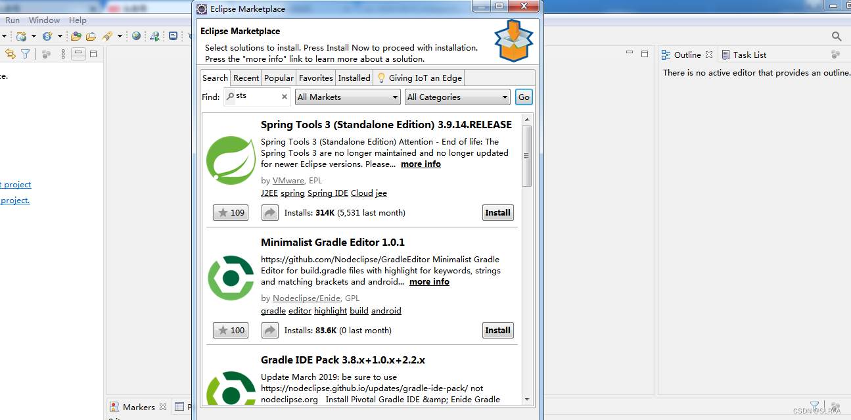Open the Window menu

tap(44, 20)
